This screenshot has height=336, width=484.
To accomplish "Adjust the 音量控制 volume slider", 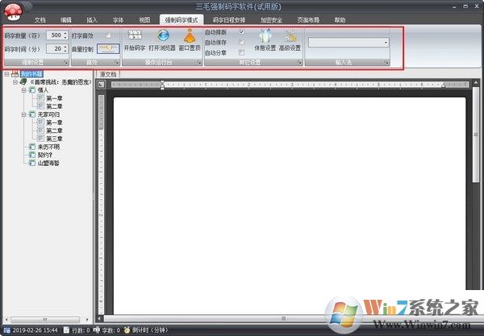I will tap(108, 48).
